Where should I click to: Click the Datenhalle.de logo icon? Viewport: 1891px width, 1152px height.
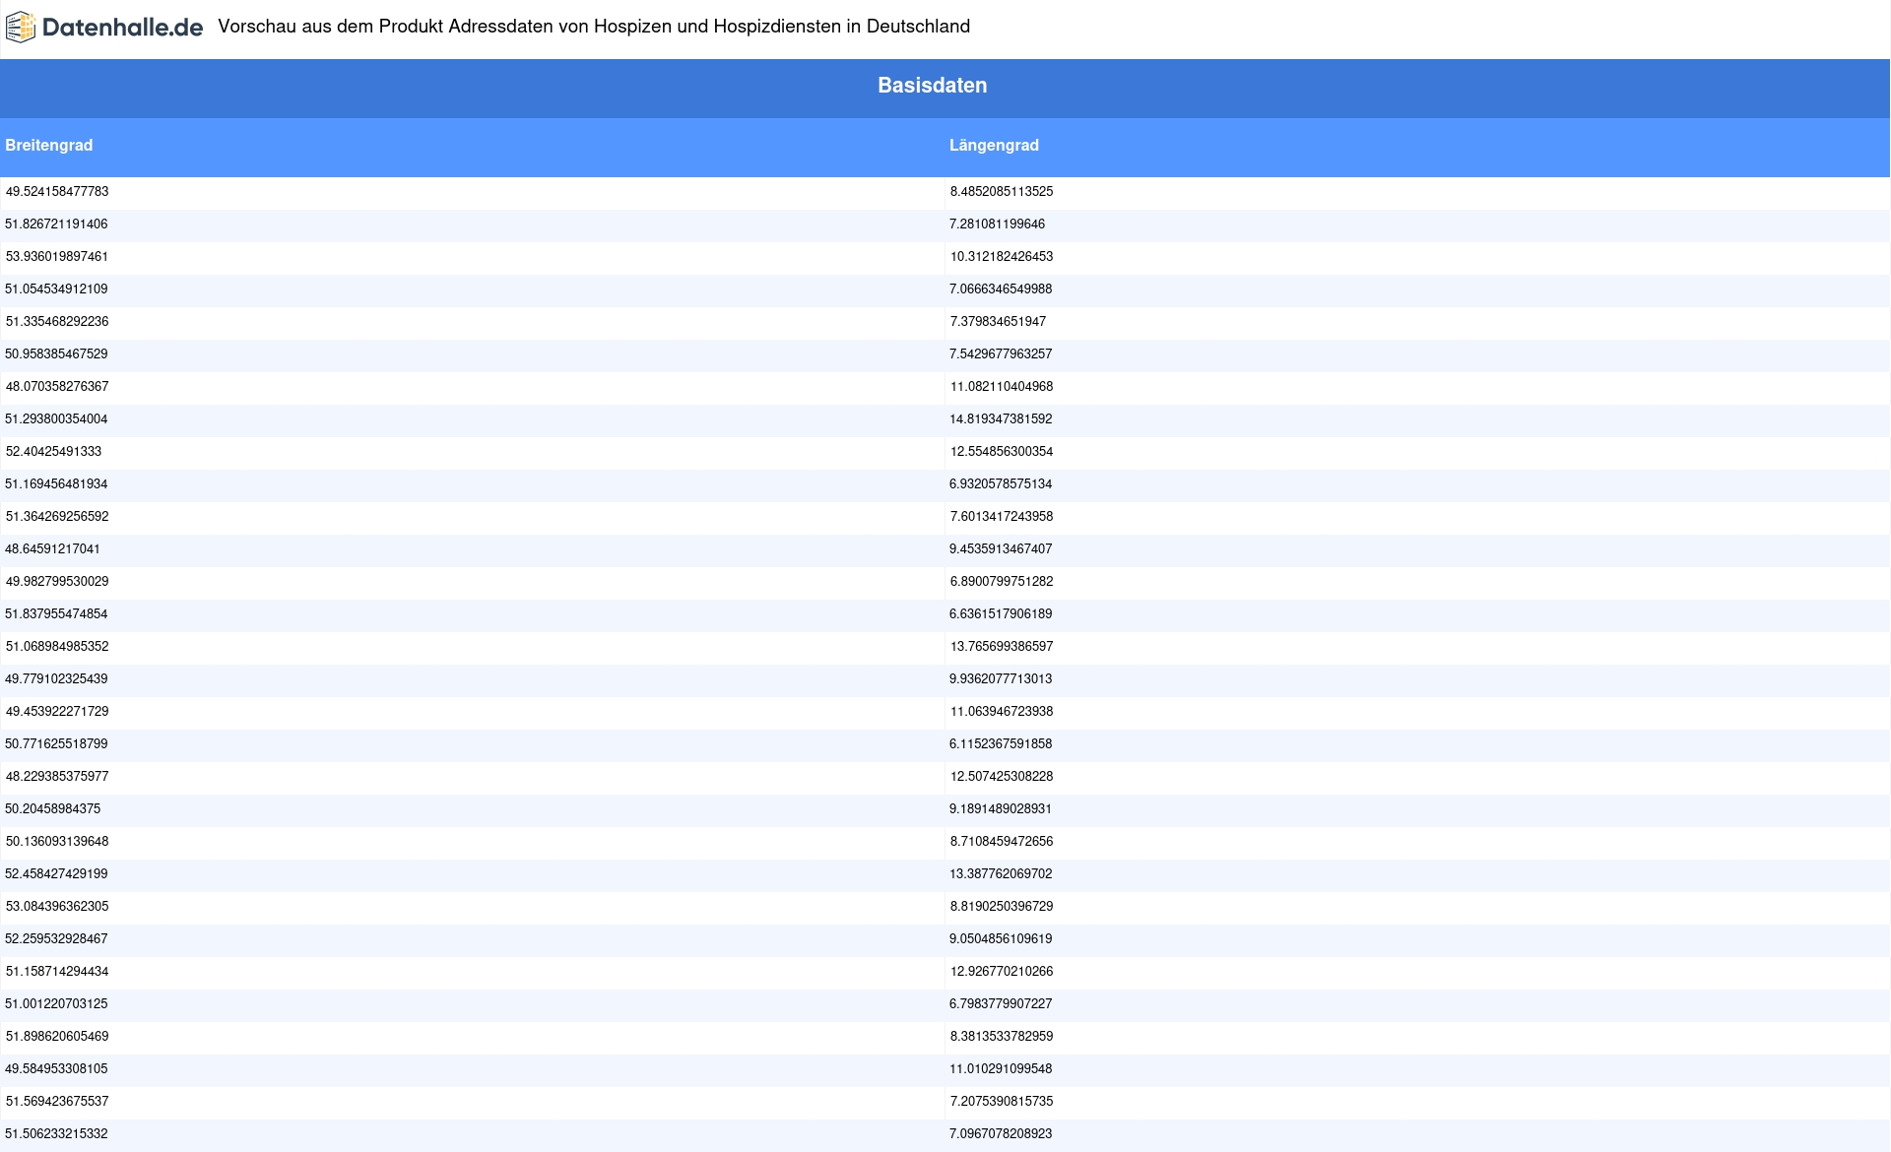21,28
